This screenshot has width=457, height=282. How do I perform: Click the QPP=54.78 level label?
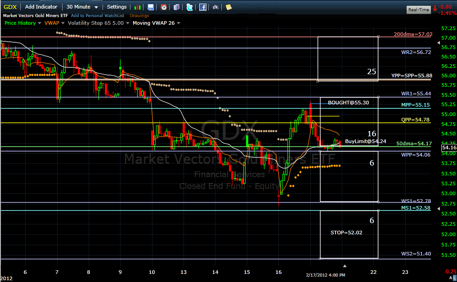(415, 120)
